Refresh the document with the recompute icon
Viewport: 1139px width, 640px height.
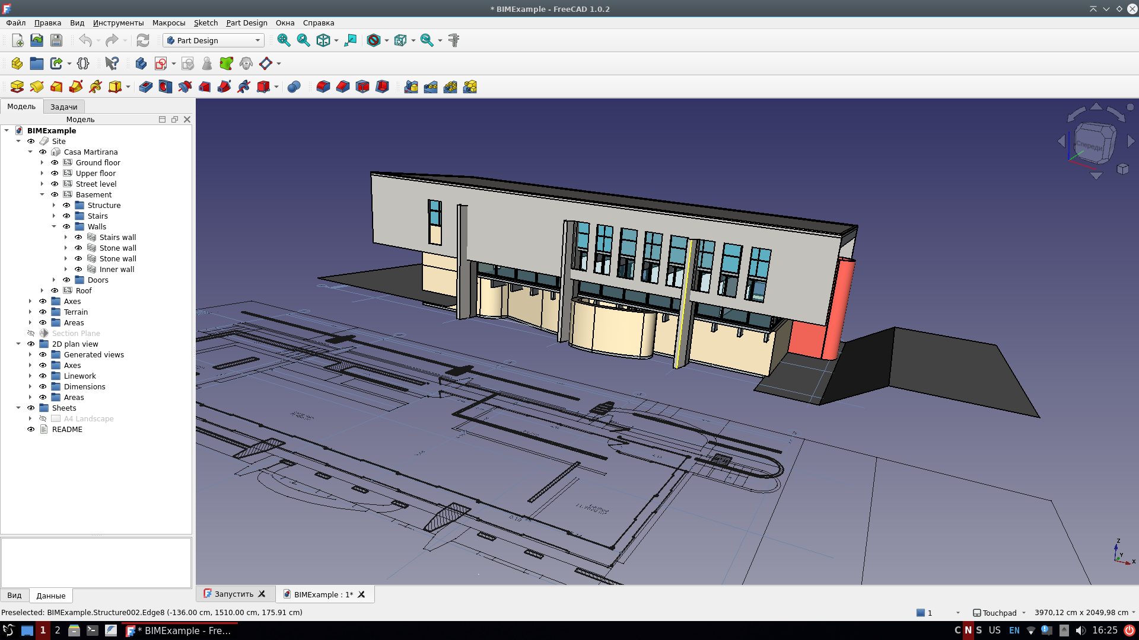(x=143, y=40)
